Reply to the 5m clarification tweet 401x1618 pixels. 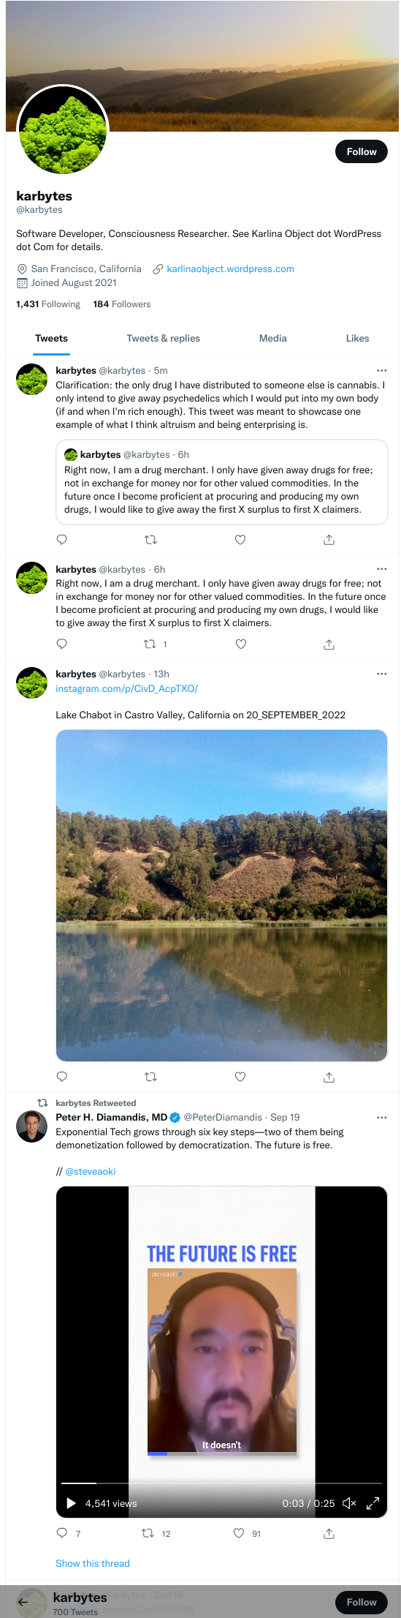click(x=62, y=540)
